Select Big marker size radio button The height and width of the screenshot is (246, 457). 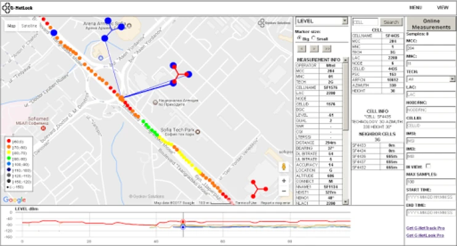pyautogui.click(x=299, y=38)
